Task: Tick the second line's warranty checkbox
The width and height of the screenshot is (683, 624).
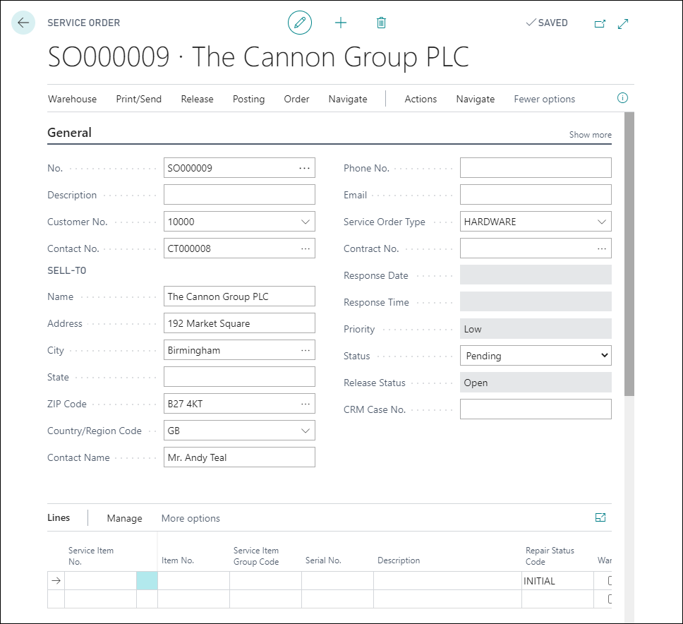Action: coord(610,599)
